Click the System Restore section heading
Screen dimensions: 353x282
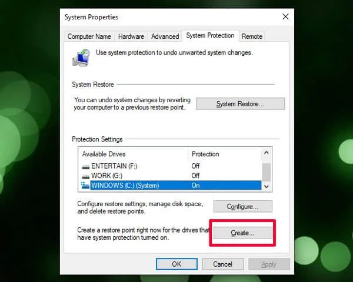coord(93,85)
